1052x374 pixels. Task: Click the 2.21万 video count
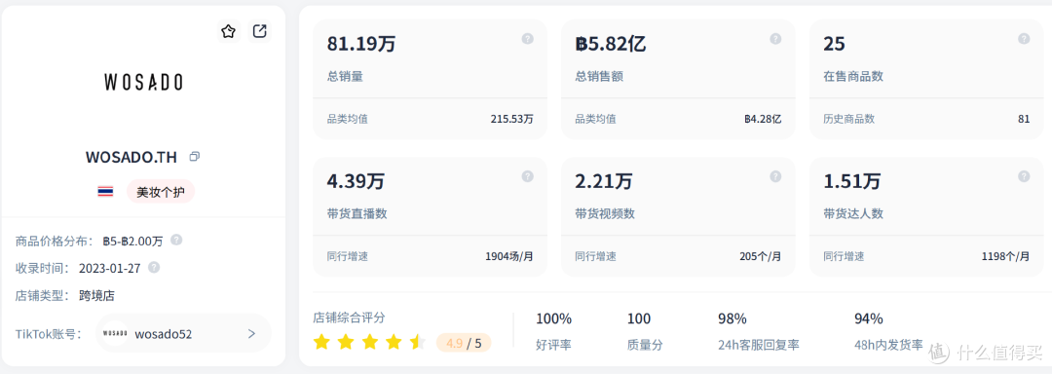pos(604,181)
